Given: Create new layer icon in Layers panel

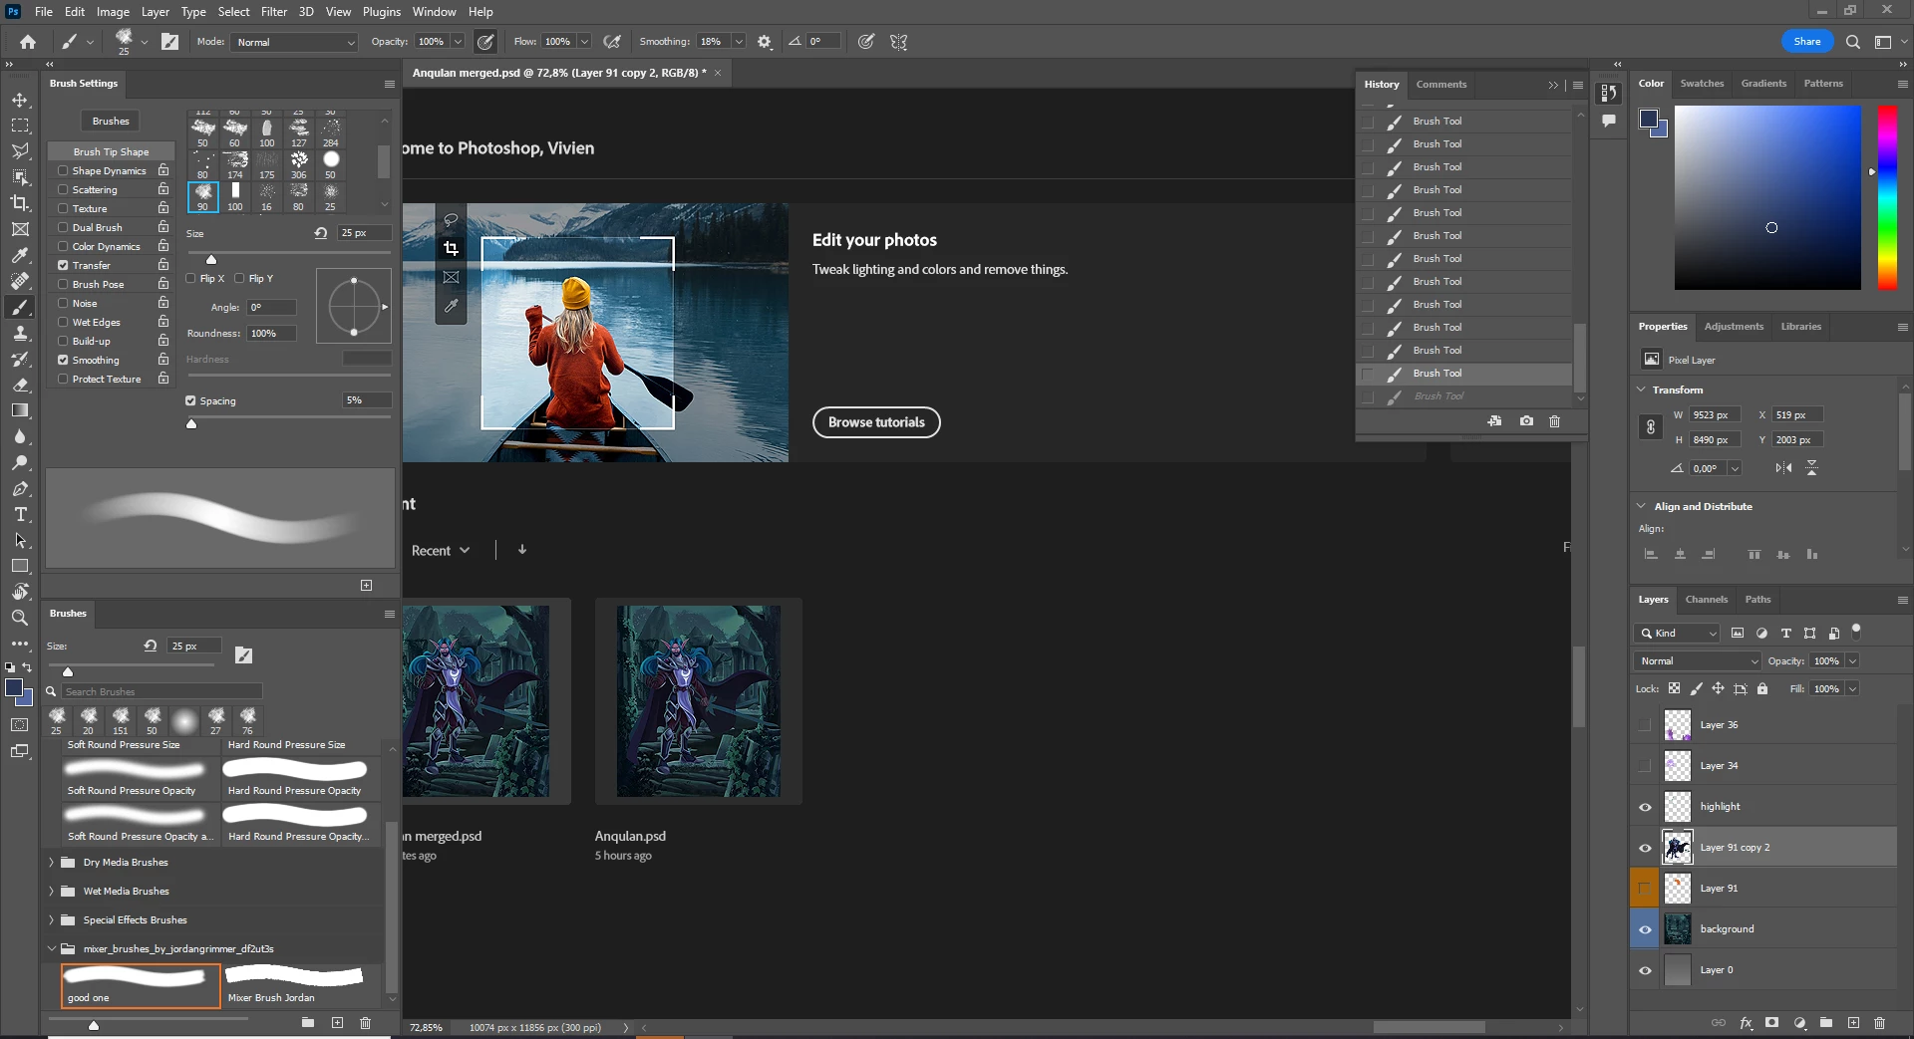Looking at the screenshot, I should tap(1853, 1023).
